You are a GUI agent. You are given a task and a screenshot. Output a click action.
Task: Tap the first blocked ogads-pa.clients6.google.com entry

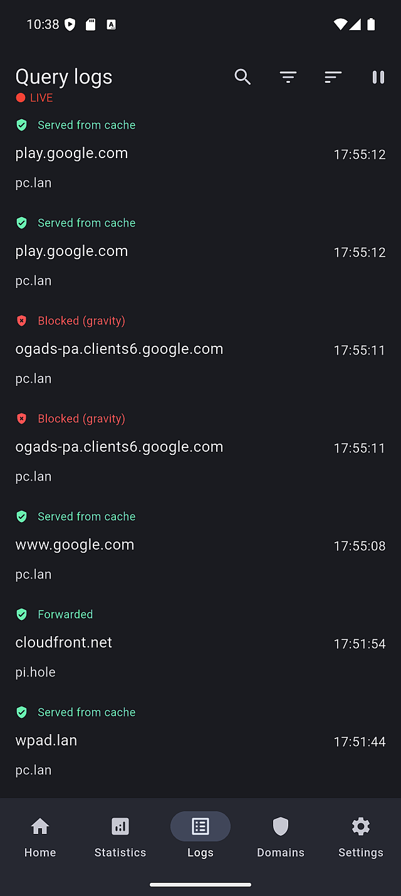point(200,349)
